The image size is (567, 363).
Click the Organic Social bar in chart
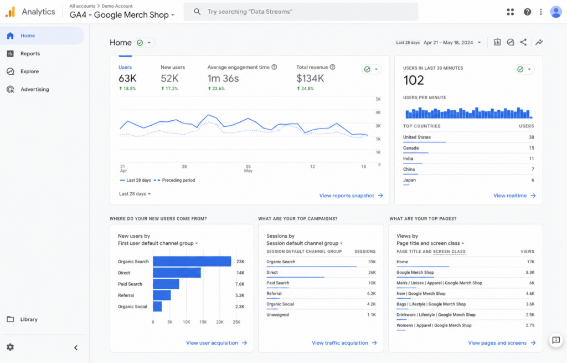157,306
